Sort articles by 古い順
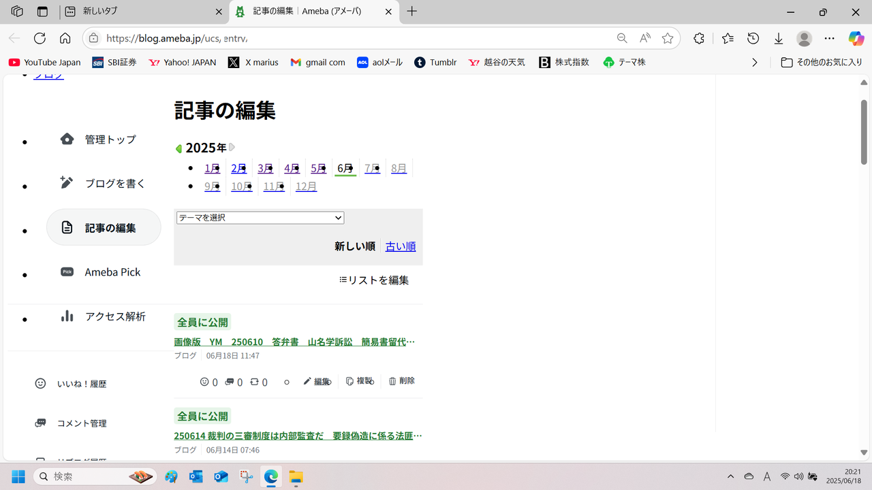 coord(401,246)
